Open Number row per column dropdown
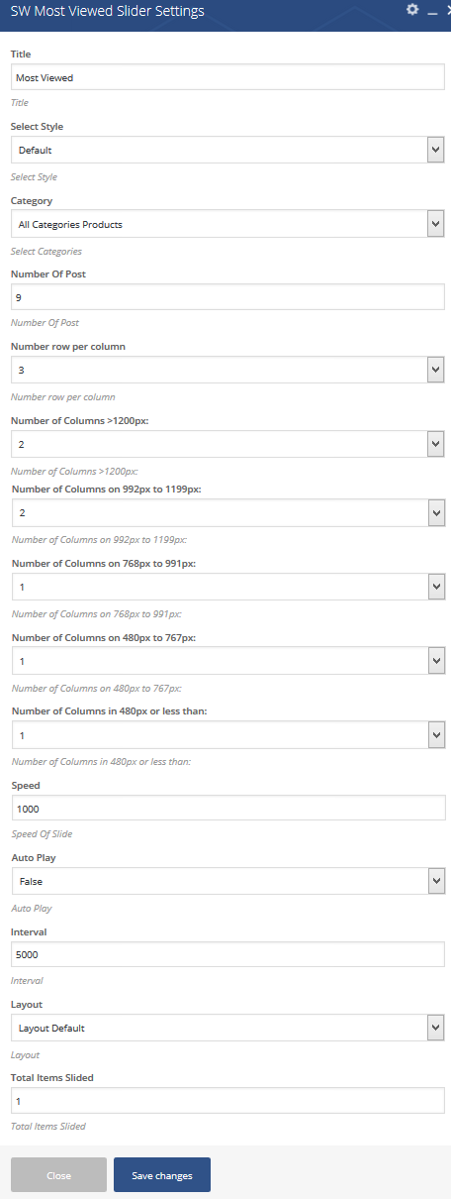This screenshot has width=451, height=1199. pos(227,371)
